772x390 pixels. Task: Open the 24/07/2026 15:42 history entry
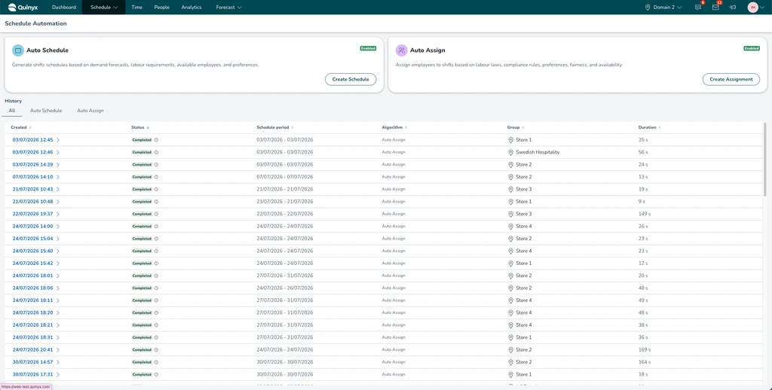pyautogui.click(x=33, y=263)
